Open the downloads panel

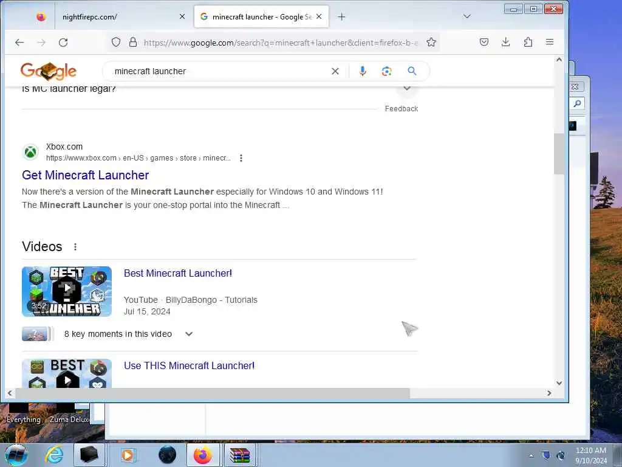click(506, 42)
